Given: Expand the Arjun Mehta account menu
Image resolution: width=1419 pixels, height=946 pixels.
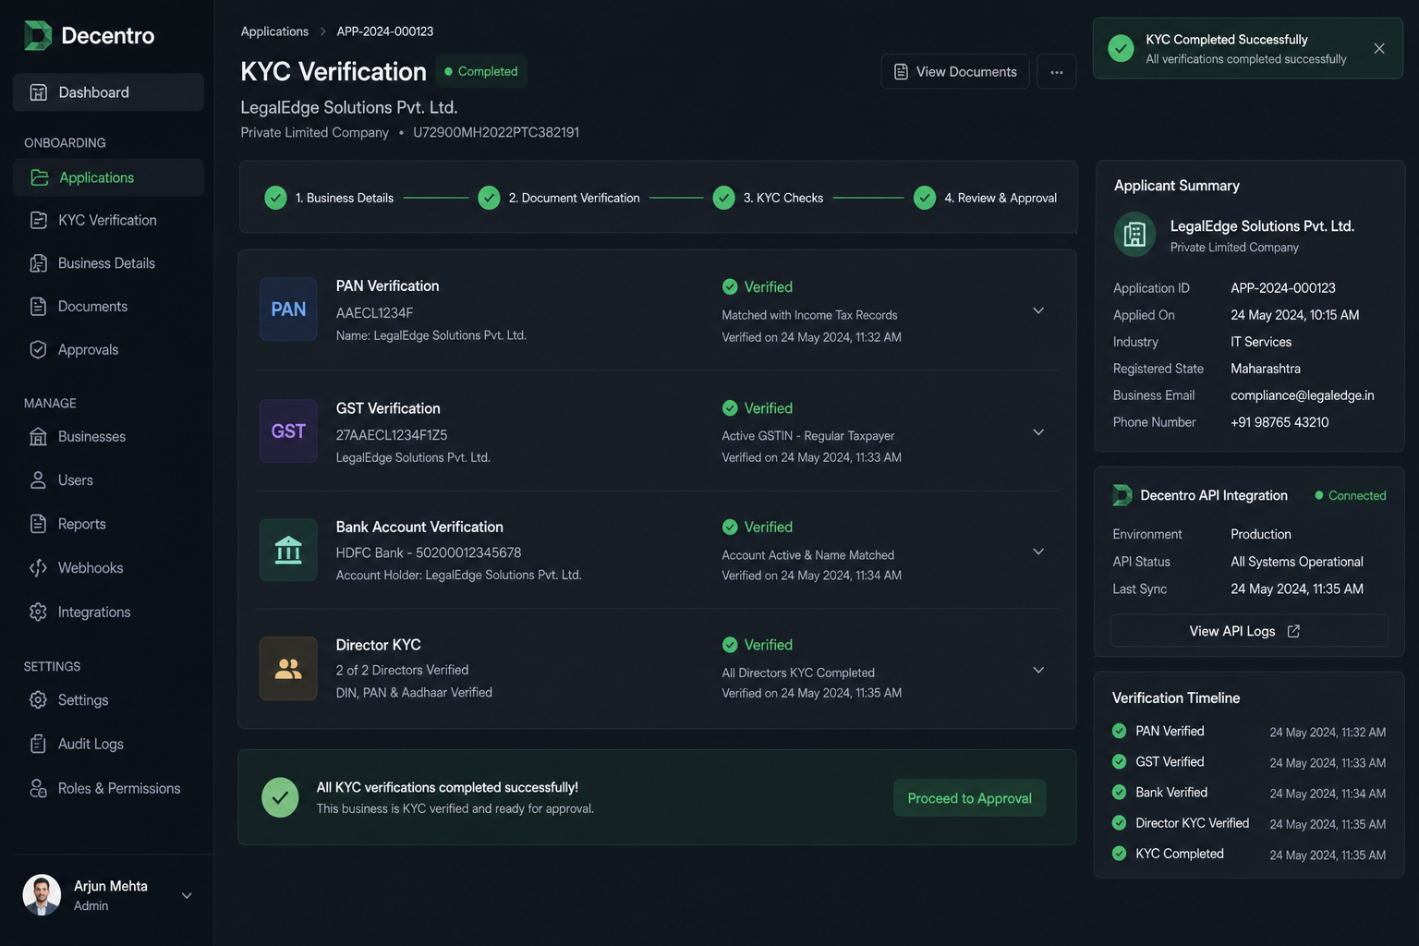Looking at the screenshot, I should pos(187,895).
